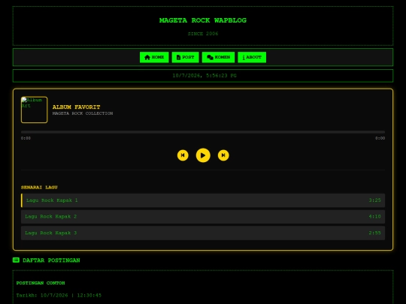Image resolution: width=406 pixels, height=304 pixels.
Task: Click the date and time display bar
Action: click(x=203, y=76)
